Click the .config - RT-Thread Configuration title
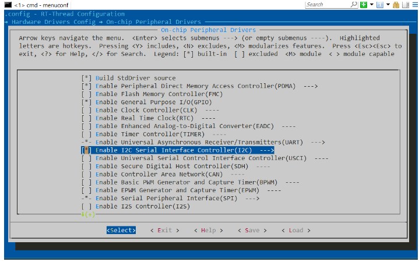This screenshot has height=262, width=419. click(x=65, y=14)
